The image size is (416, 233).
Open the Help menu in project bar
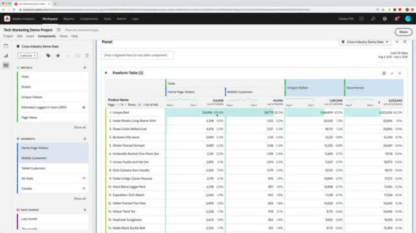coord(74,36)
